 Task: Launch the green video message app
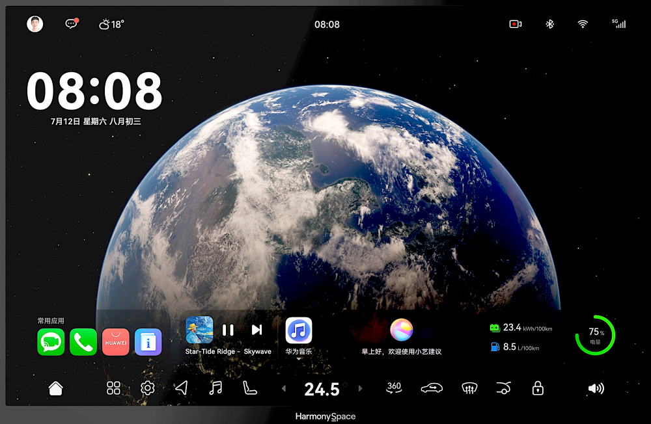51,342
